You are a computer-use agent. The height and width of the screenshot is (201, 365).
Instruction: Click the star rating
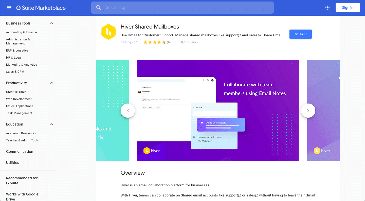[155, 42]
